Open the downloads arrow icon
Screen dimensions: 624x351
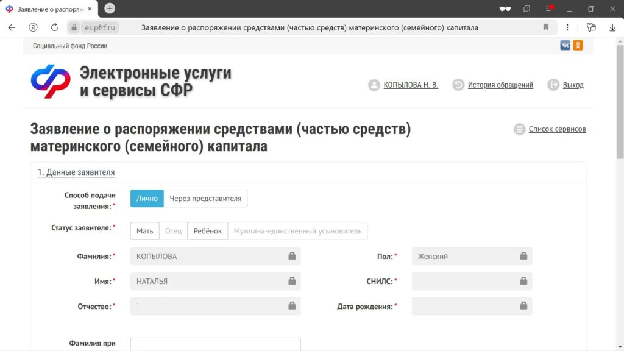[612, 27]
